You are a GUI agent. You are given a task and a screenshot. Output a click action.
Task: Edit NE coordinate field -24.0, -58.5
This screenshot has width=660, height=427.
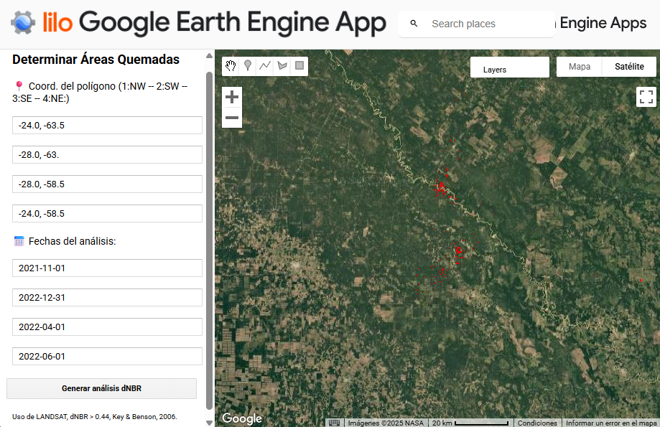[107, 214]
